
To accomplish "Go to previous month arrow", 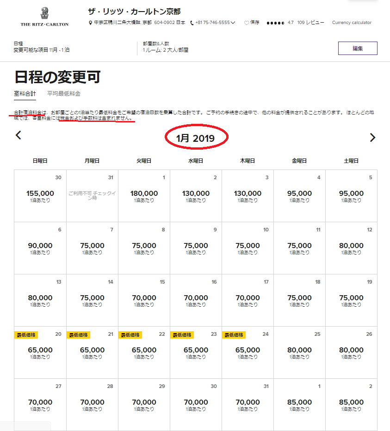I will tap(19, 135).
